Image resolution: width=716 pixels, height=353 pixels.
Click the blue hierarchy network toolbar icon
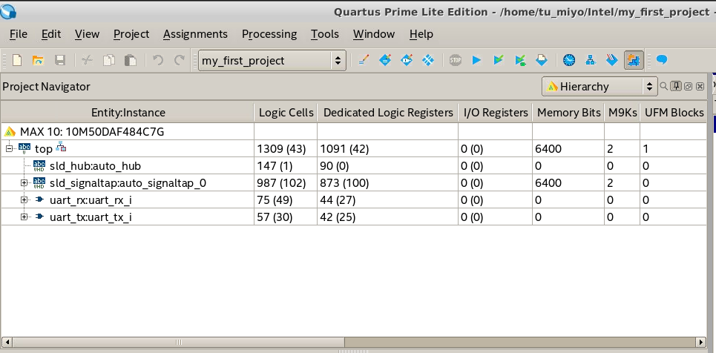[x=591, y=60]
